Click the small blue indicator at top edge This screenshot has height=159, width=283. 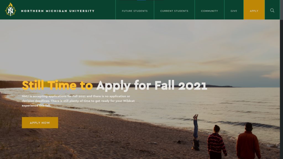tap(141, 0)
